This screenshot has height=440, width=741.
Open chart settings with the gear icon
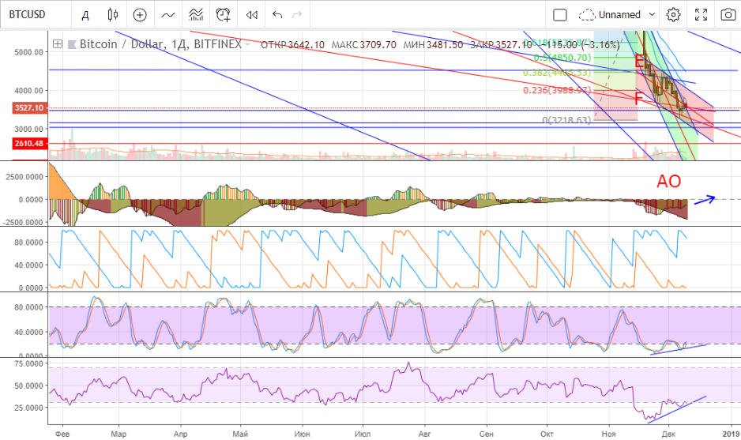[673, 14]
